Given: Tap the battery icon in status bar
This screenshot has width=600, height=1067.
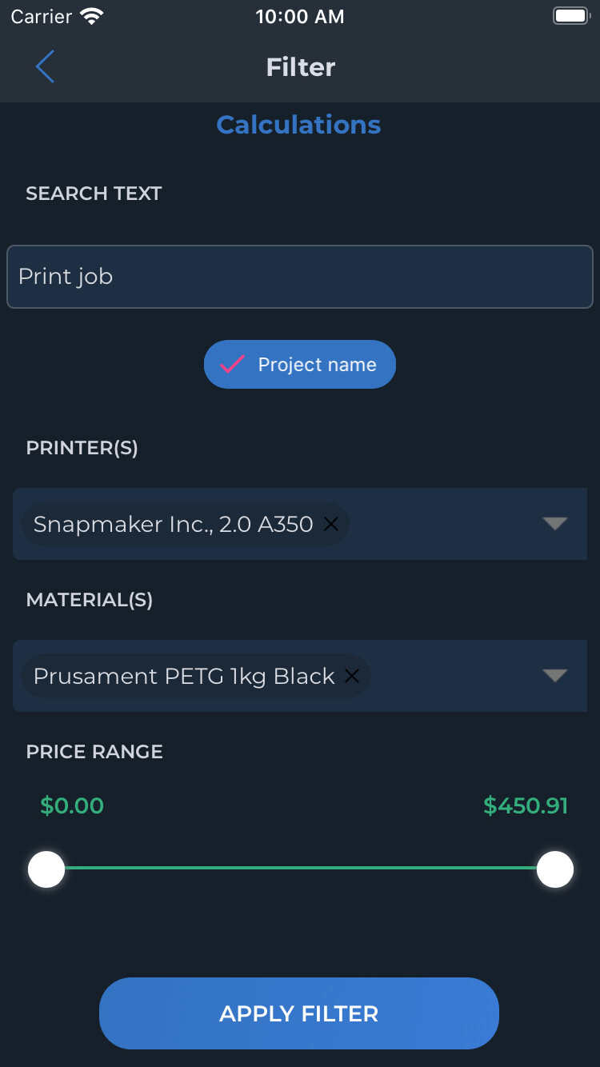Looking at the screenshot, I should (571, 17).
